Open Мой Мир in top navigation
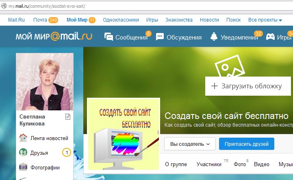Viewport: 293px width, 180px height. click(77, 20)
